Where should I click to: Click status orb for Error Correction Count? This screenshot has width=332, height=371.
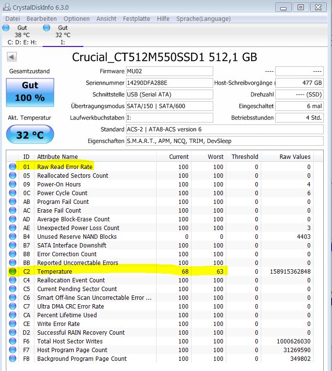click(13, 254)
